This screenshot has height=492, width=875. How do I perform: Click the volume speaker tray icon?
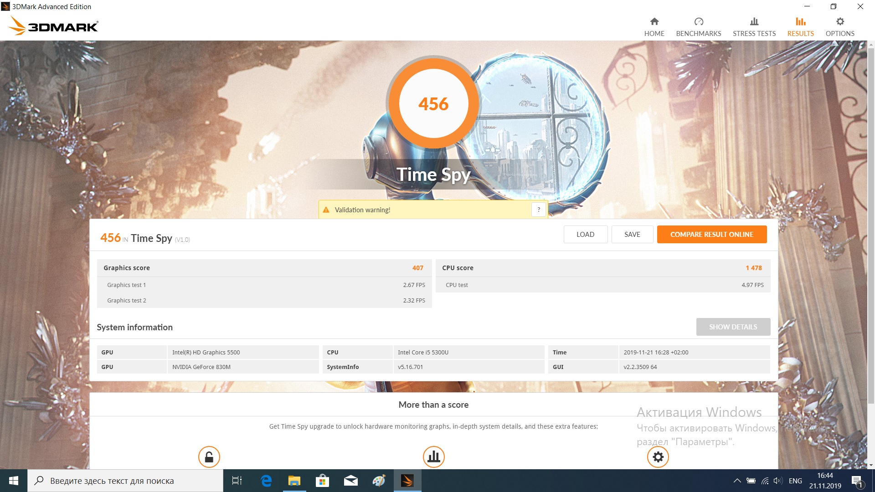[x=778, y=481]
